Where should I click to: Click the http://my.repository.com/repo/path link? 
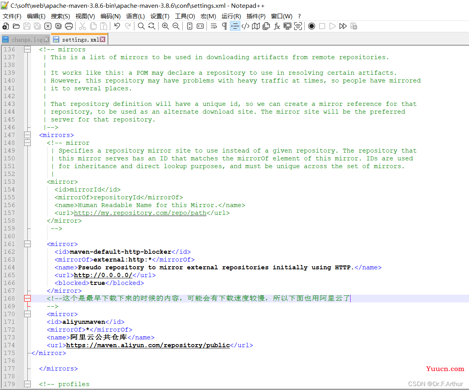point(140,213)
